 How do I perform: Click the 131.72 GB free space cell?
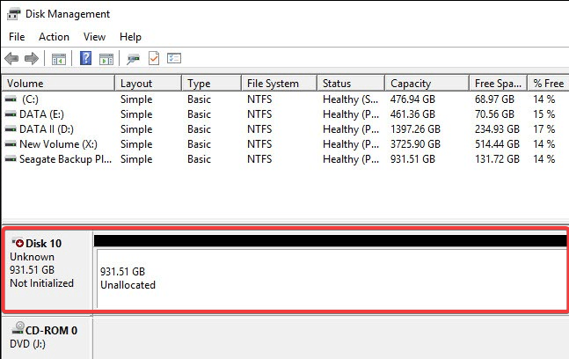497,159
